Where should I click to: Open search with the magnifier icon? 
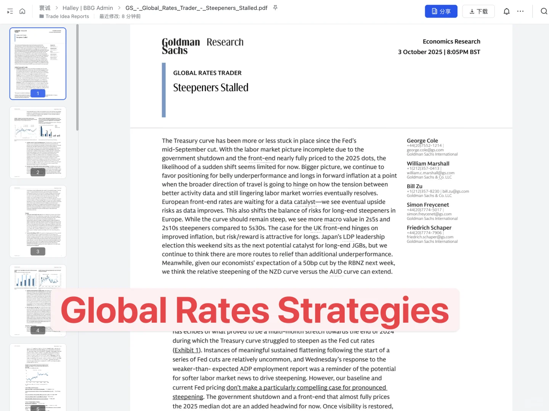(x=544, y=11)
